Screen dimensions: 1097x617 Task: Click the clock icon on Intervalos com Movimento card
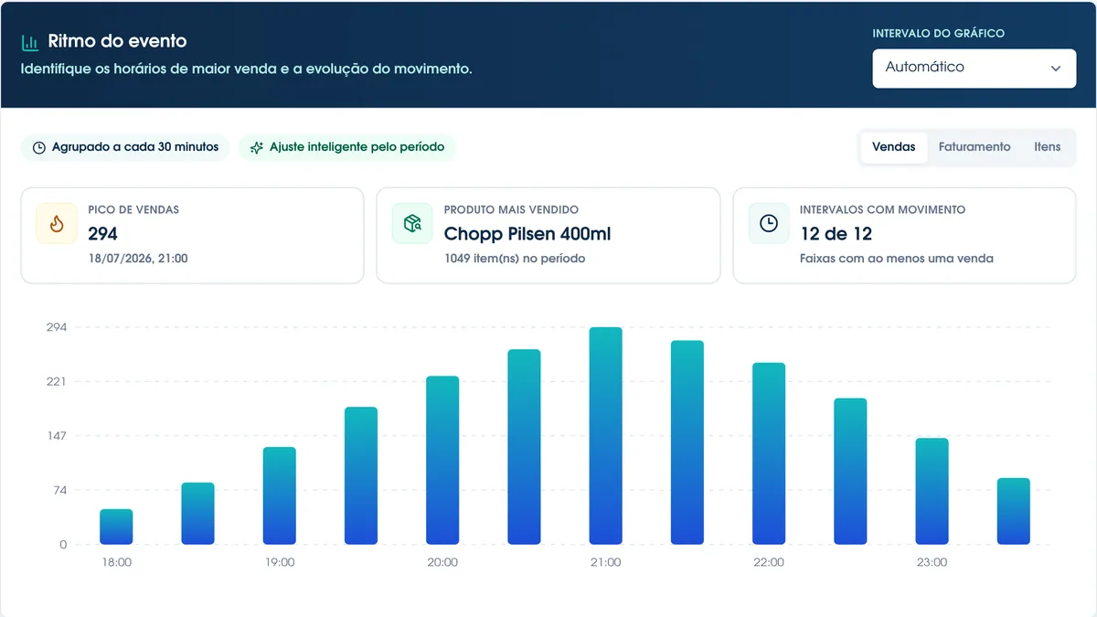(x=769, y=224)
